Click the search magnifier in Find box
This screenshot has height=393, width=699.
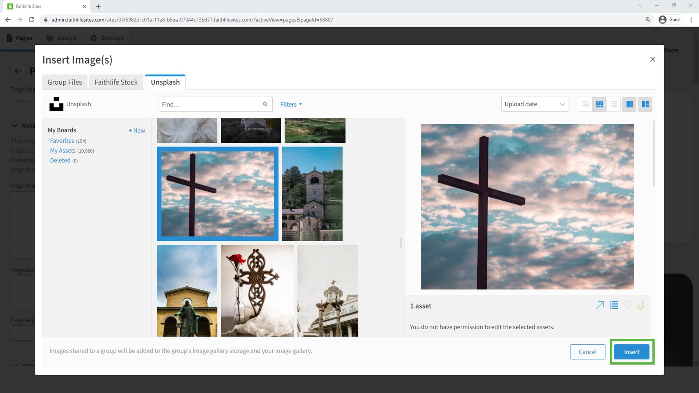pos(265,104)
